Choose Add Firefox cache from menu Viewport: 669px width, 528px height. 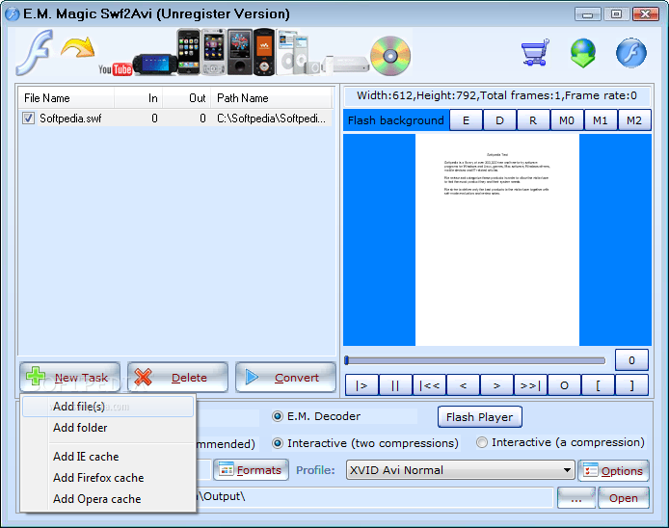pyautogui.click(x=108, y=478)
